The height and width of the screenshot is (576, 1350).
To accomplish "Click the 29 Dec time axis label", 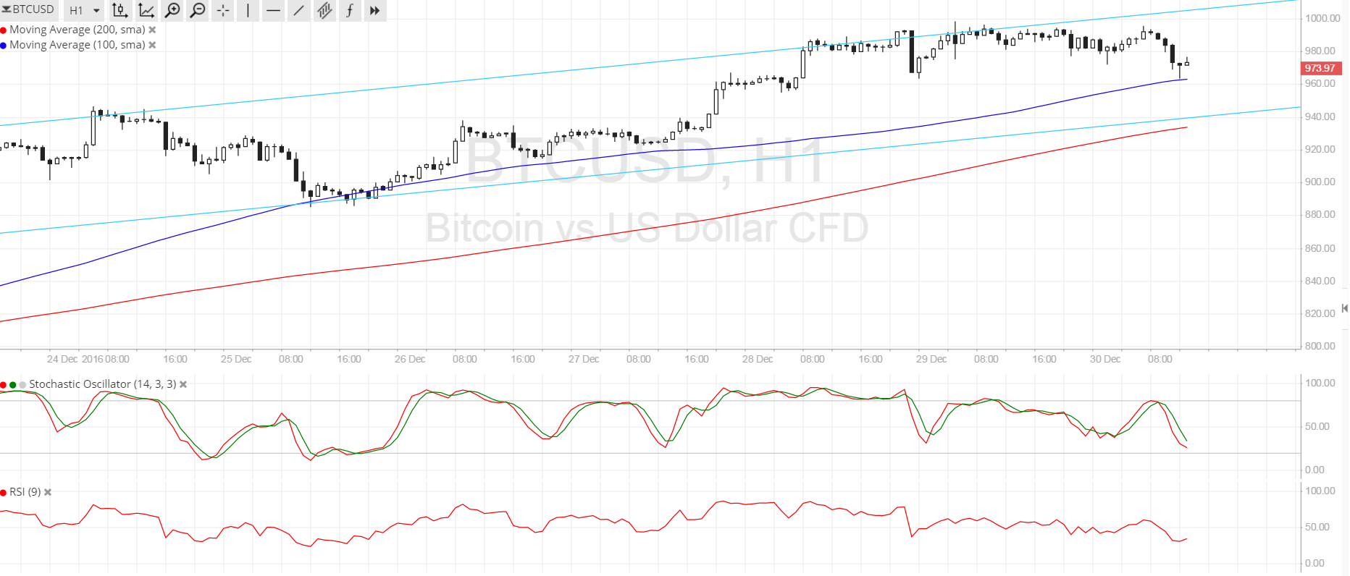I will click(931, 359).
